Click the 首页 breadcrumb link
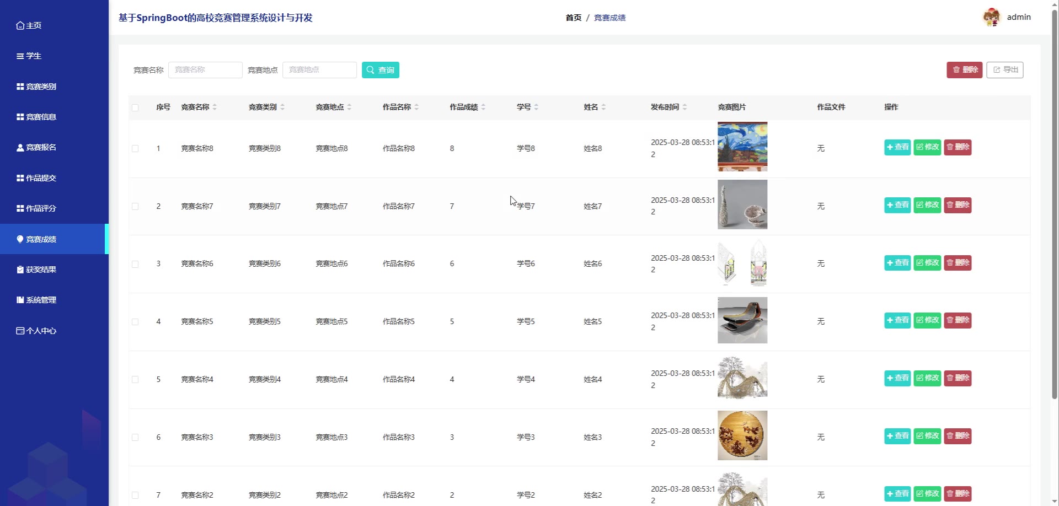Screen dimensions: 1059x506 tap(574, 18)
